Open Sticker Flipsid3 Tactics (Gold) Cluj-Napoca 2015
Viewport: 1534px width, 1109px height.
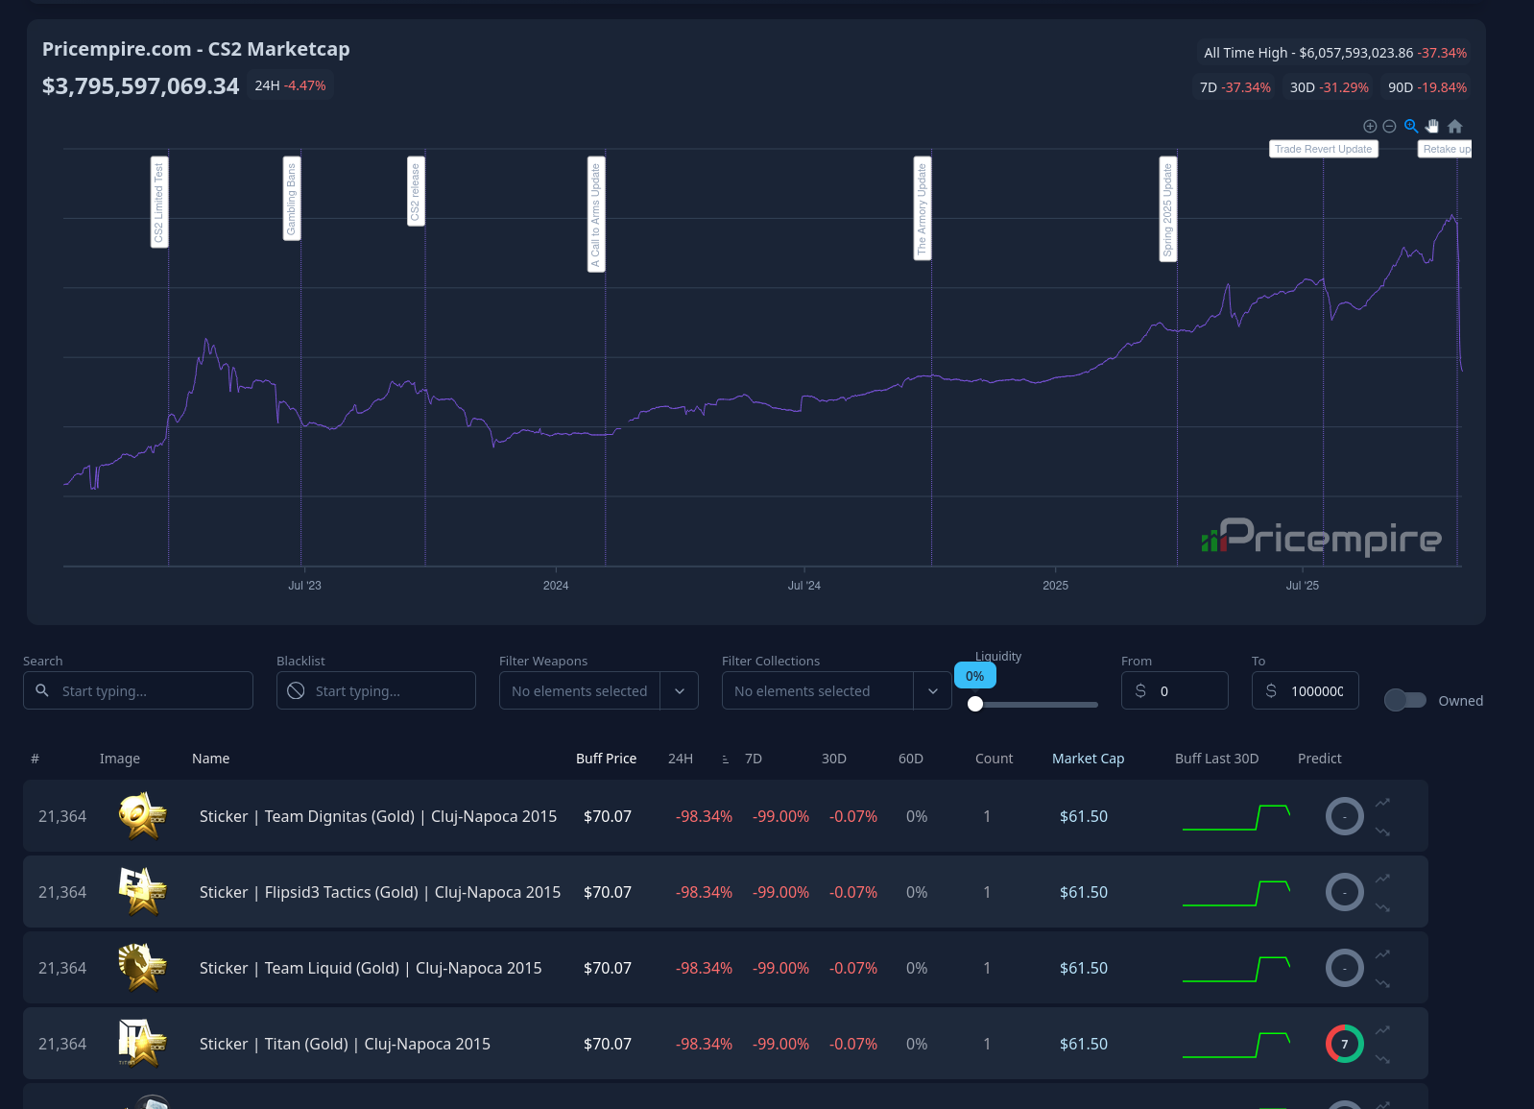[379, 892]
